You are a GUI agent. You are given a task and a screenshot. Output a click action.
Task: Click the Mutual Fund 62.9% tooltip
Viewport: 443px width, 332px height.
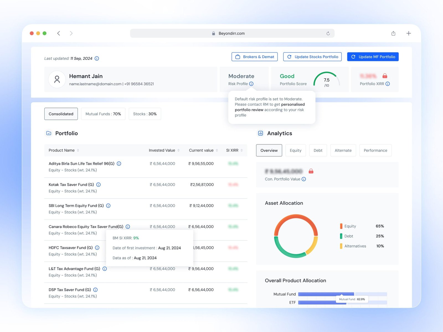point(352,299)
